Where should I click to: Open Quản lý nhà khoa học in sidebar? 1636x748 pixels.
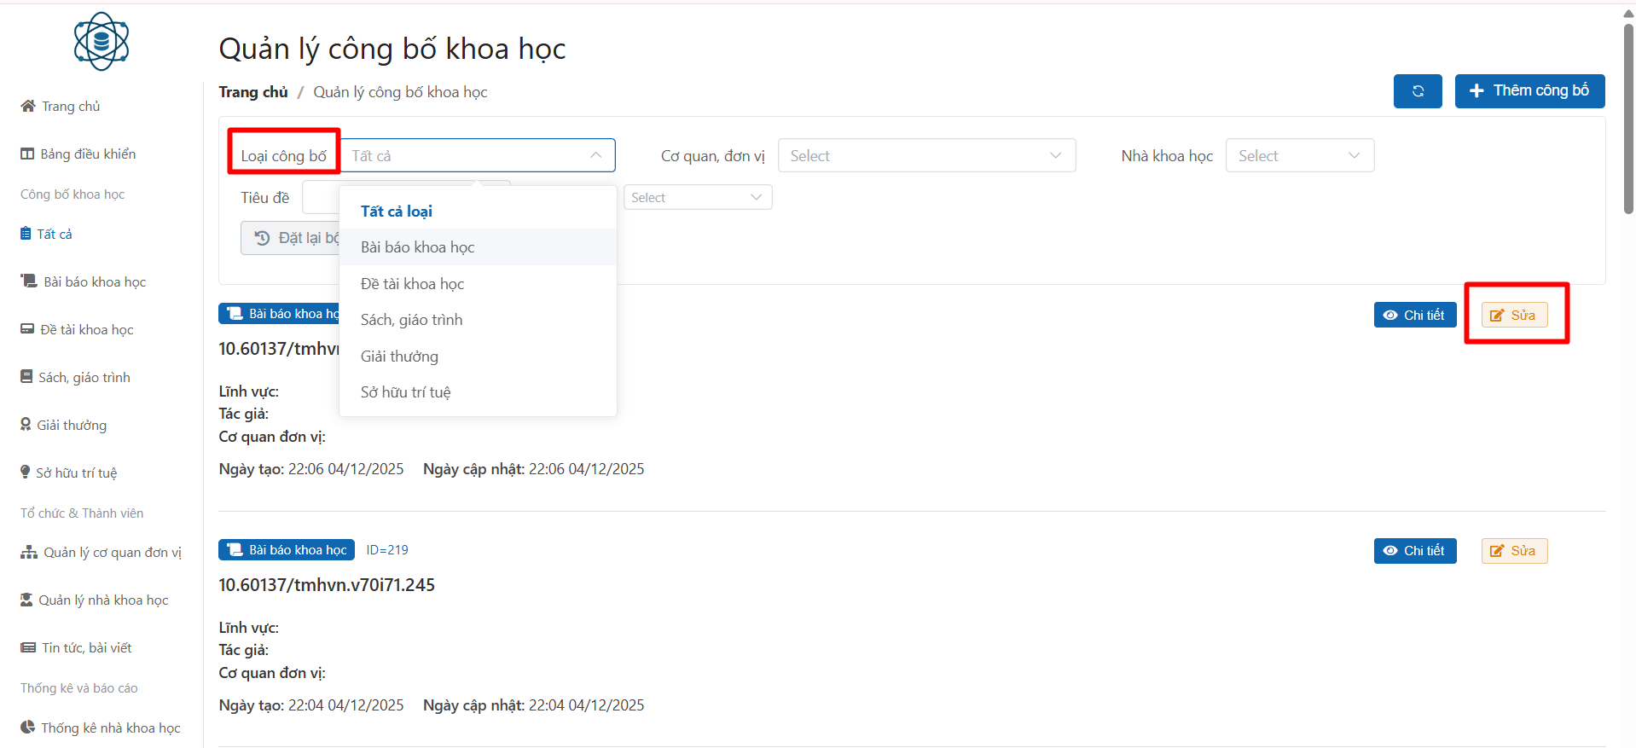95,600
